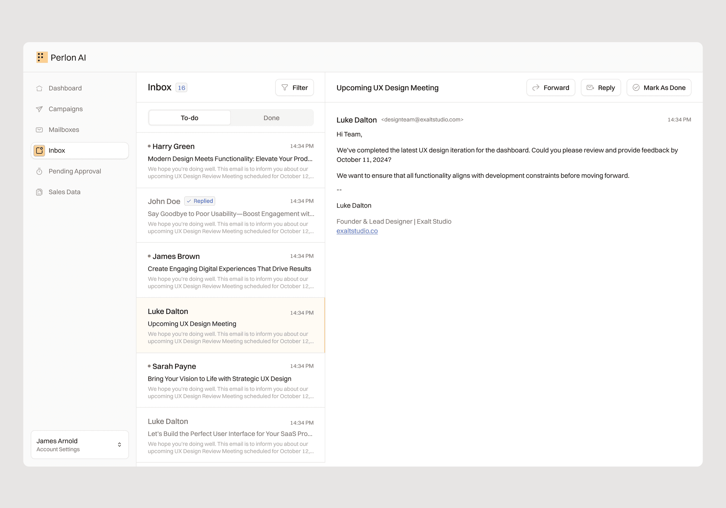This screenshot has width=726, height=508.
Task: Click the Mailboxes envelope icon
Action: [39, 130]
